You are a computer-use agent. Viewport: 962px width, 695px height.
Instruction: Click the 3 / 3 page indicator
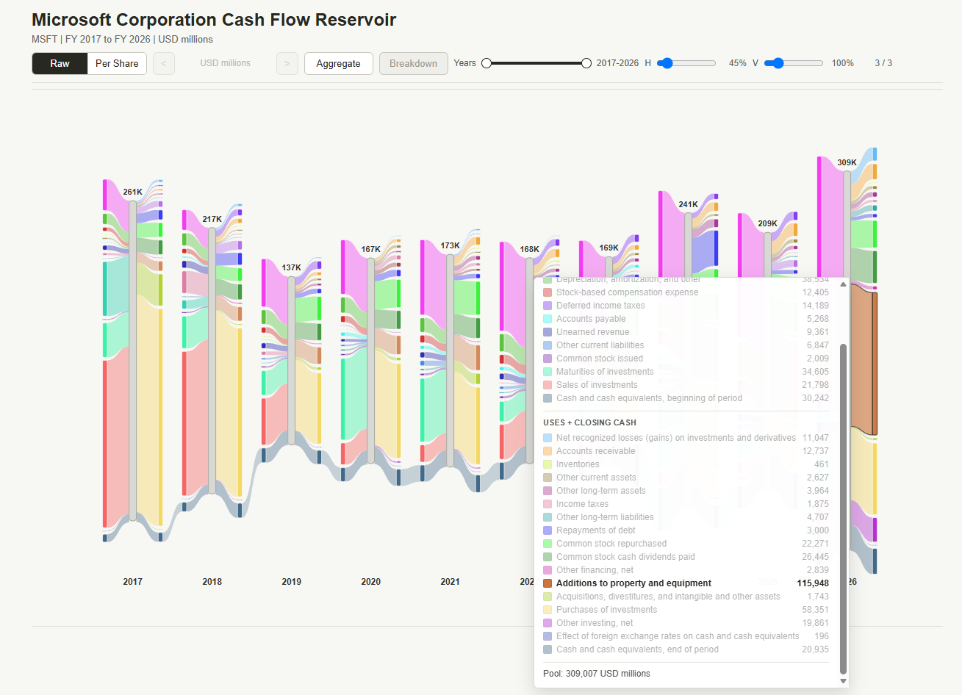click(x=883, y=63)
